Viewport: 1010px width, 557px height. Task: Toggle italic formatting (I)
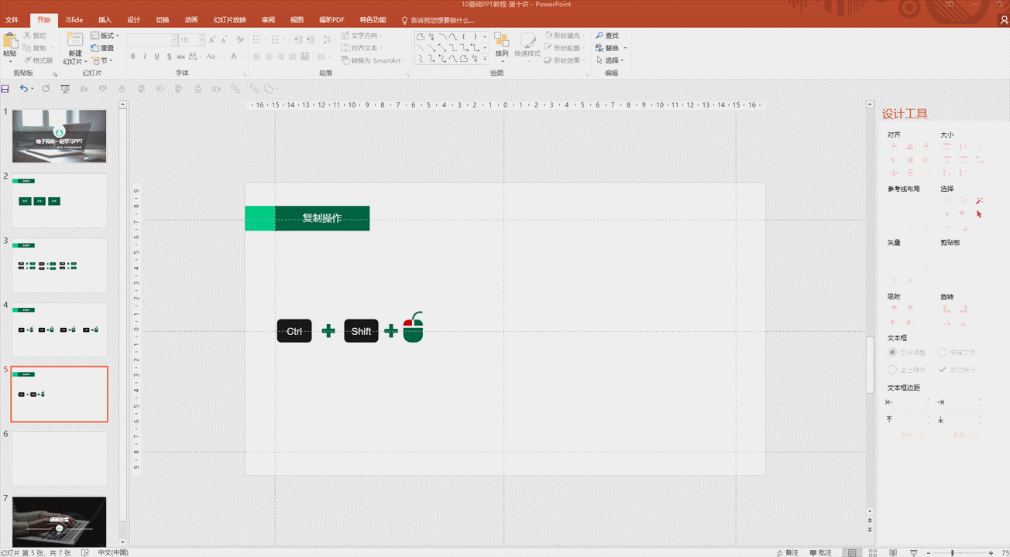click(145, 56)
